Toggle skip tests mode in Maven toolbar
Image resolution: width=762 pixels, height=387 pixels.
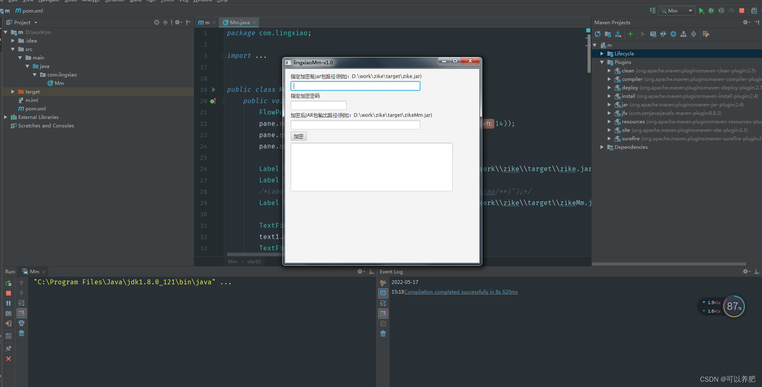click(673, 34)
